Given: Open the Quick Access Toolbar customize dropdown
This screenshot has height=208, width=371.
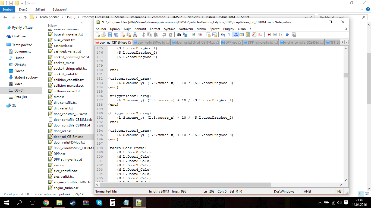Looking at the screenshot, I should coord(22,3).
